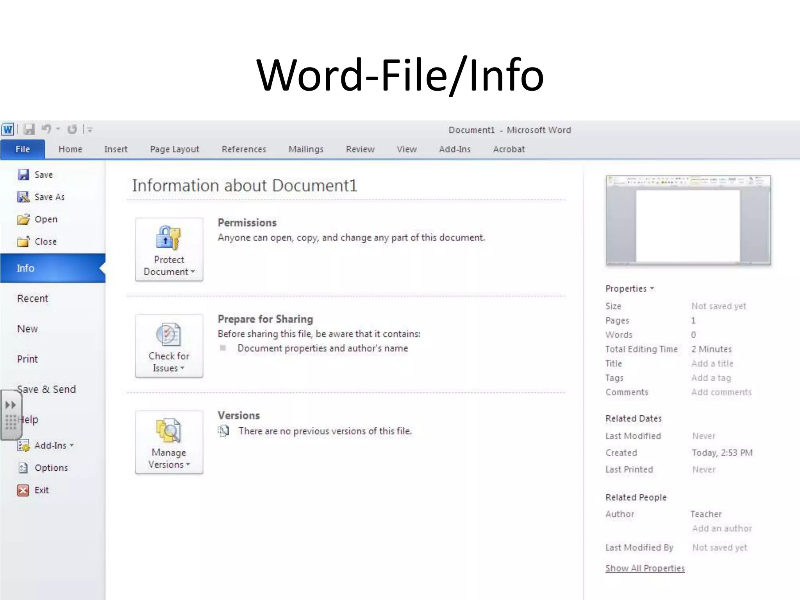The height and width of the screenshot is (600, 800).
Task: Expand the Properties dropdown
Action: (x=630, y=289)
